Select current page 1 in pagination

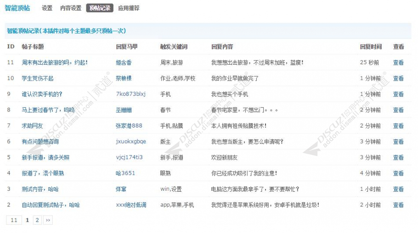point(27,220)
